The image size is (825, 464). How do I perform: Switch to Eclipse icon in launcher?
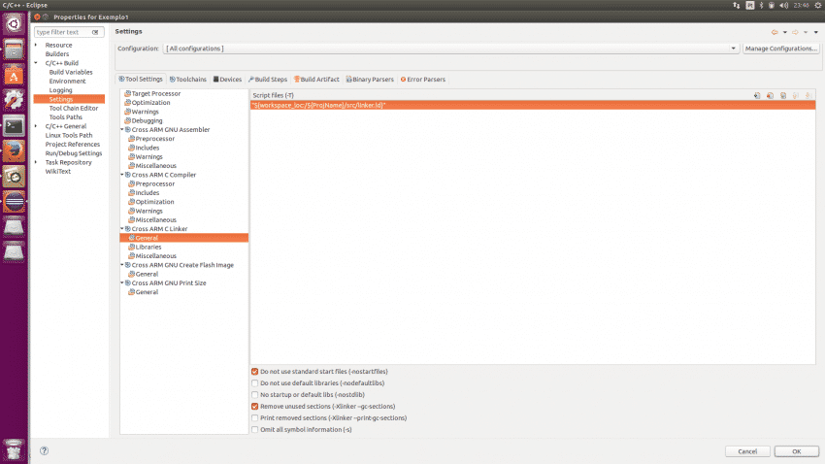[x=14, y=202]
